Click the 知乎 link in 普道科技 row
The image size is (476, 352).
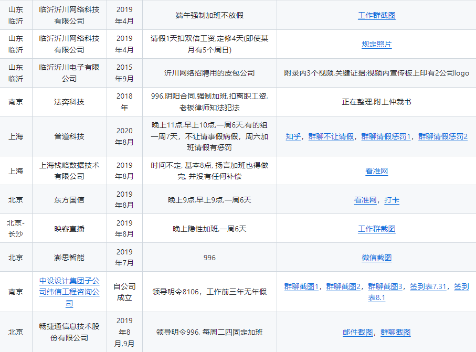click(293, 136)
